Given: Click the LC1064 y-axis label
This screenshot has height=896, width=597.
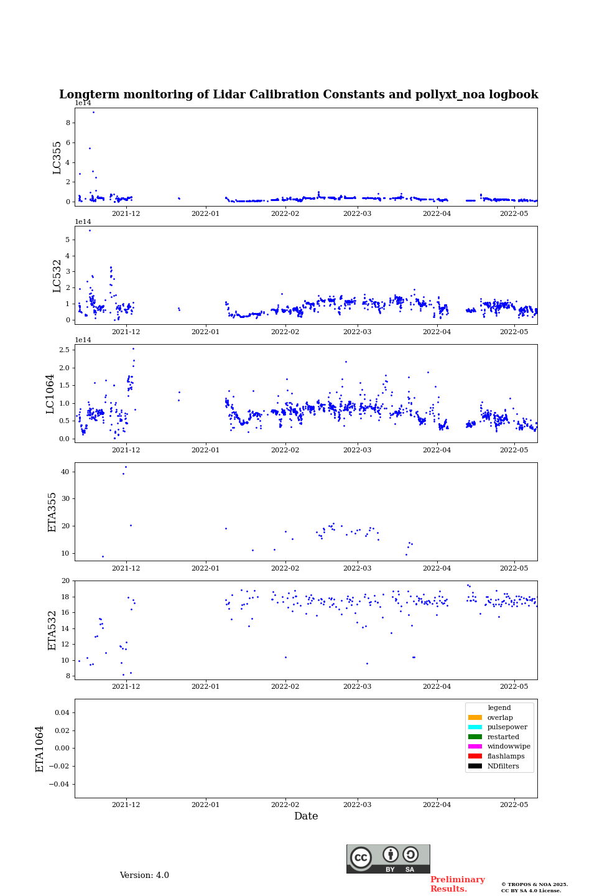Looking at the screenshot, I should [x=50, y=394].
